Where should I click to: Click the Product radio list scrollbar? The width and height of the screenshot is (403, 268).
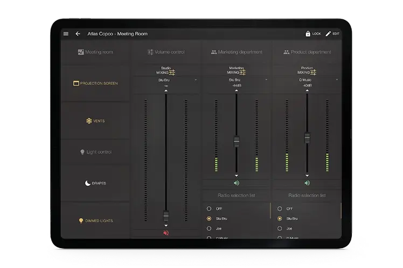(x=341, y=211)
